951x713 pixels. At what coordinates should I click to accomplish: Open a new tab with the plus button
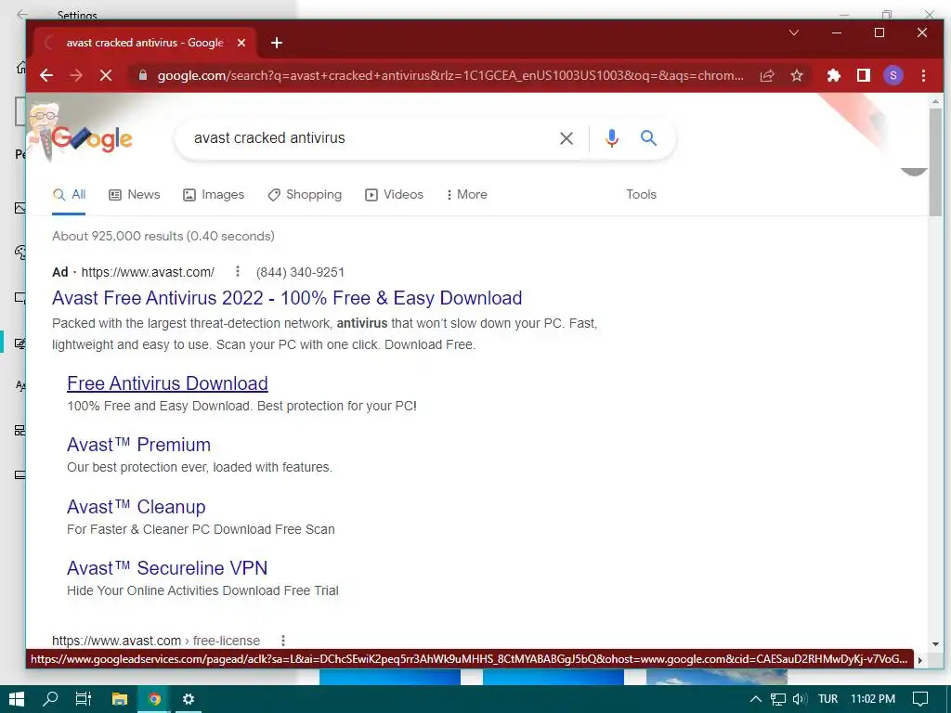pyautogui.click(x=277, y=43)
